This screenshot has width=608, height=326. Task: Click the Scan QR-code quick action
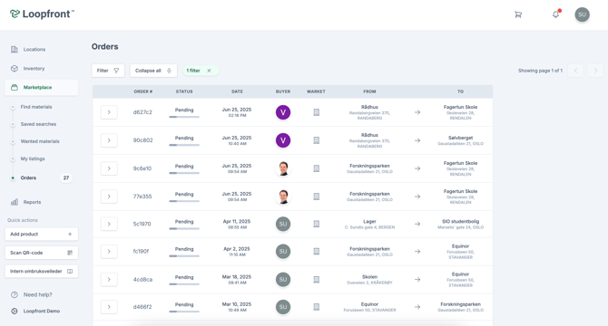(x=42, y=253)
